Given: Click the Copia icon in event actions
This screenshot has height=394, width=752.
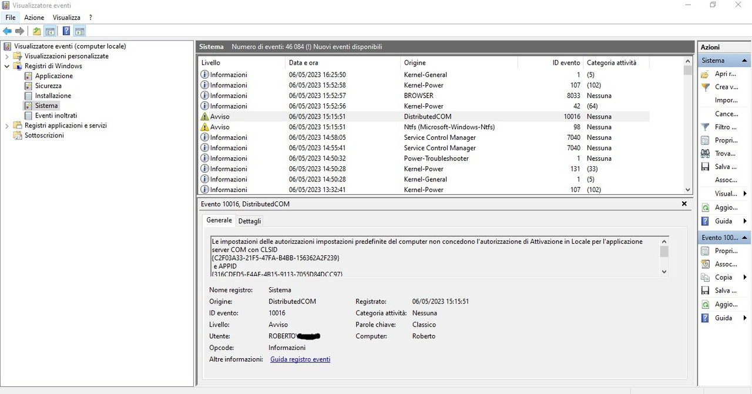Looking at the screenshot, I should click(705, 277).
